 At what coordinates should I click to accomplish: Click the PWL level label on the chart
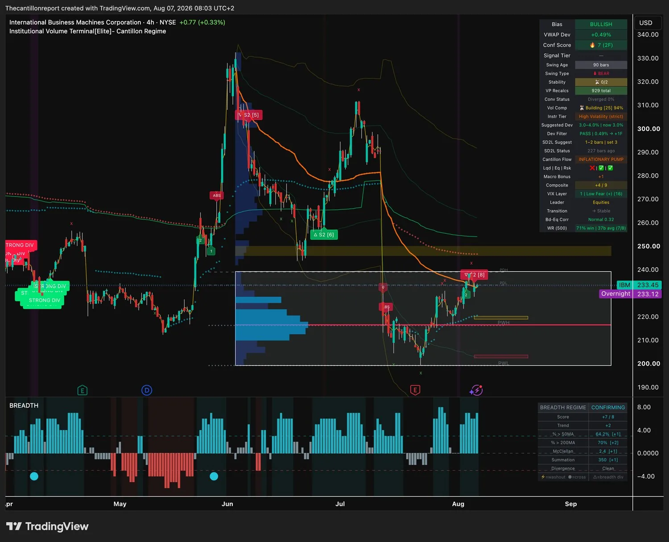[504, 363]
